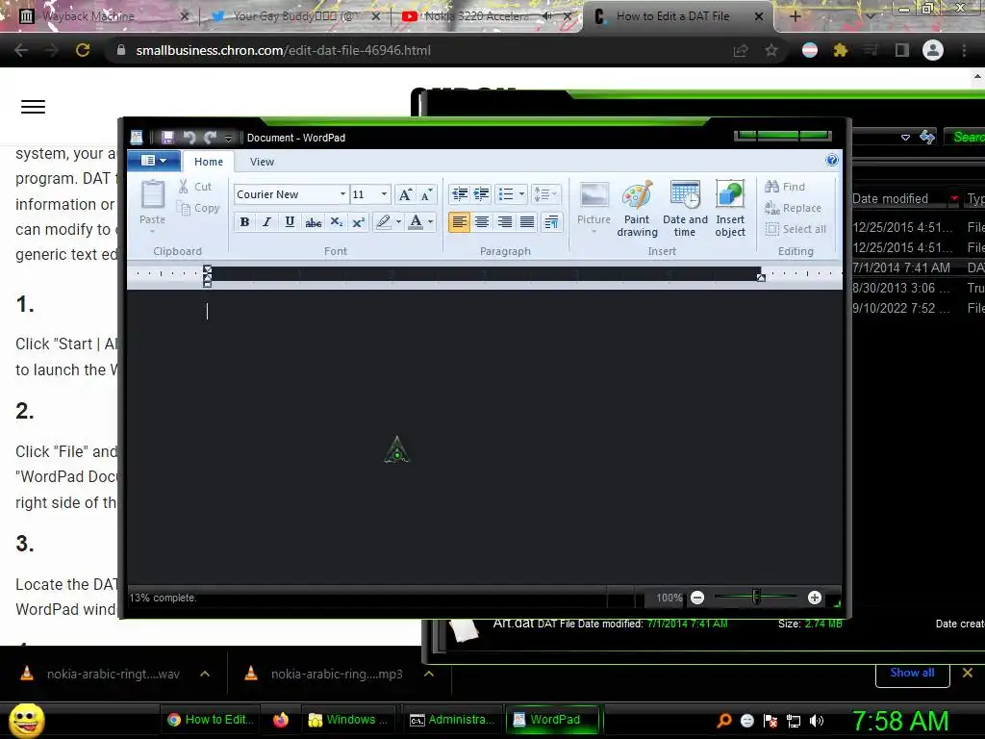985x739 pixels.
Task: Select Align text left
Action: (x=459, y=222)
